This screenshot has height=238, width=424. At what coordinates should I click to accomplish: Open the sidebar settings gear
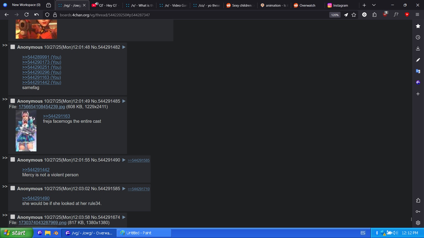point(418,223)
